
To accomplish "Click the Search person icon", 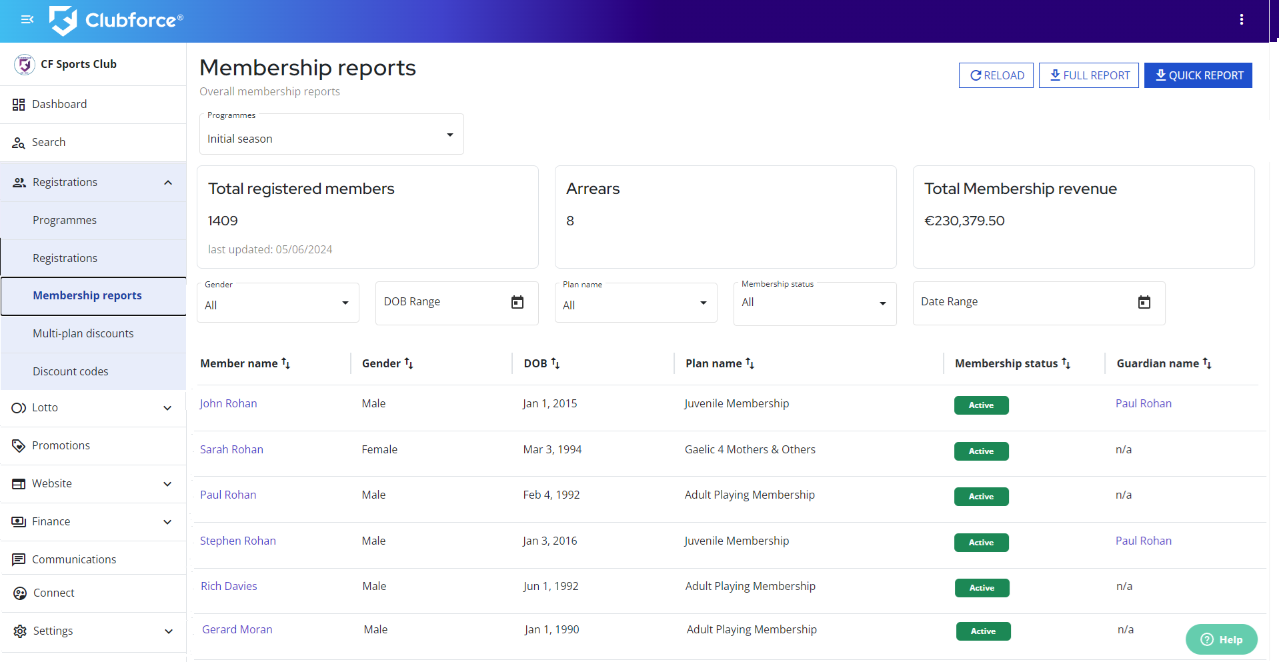I will [x=19, y=143].
